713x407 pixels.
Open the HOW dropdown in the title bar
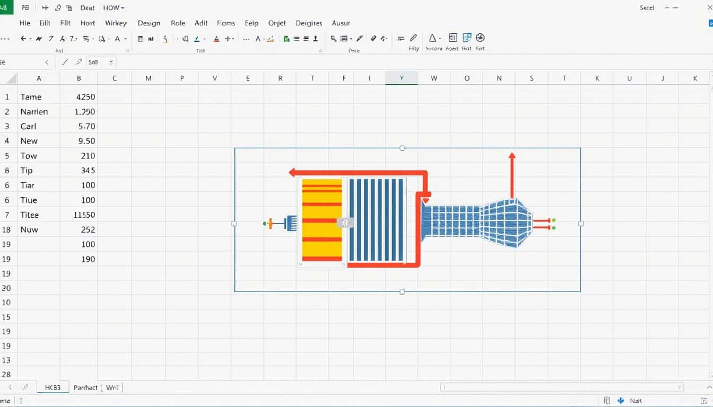[114, 7]
